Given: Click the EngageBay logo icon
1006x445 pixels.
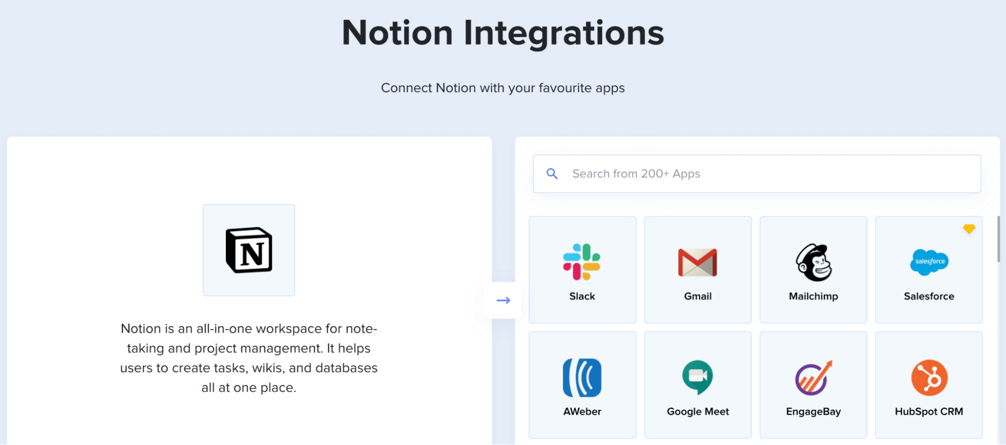Looking at the screenshot, I should [x=814, y=378].
